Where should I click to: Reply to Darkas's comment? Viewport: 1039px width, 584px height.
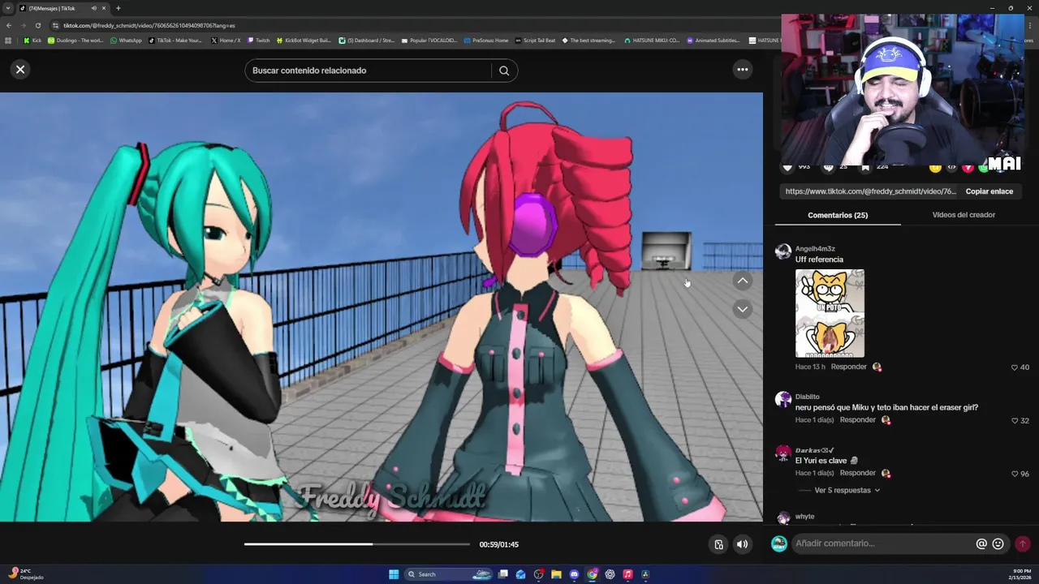click(x=858, y=473)
